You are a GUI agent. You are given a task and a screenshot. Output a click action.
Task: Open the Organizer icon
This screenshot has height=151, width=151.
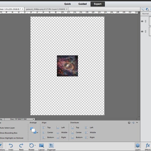[x=51, y=145]
